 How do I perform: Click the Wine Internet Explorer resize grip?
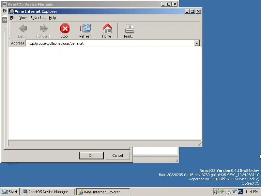point(200,144)
